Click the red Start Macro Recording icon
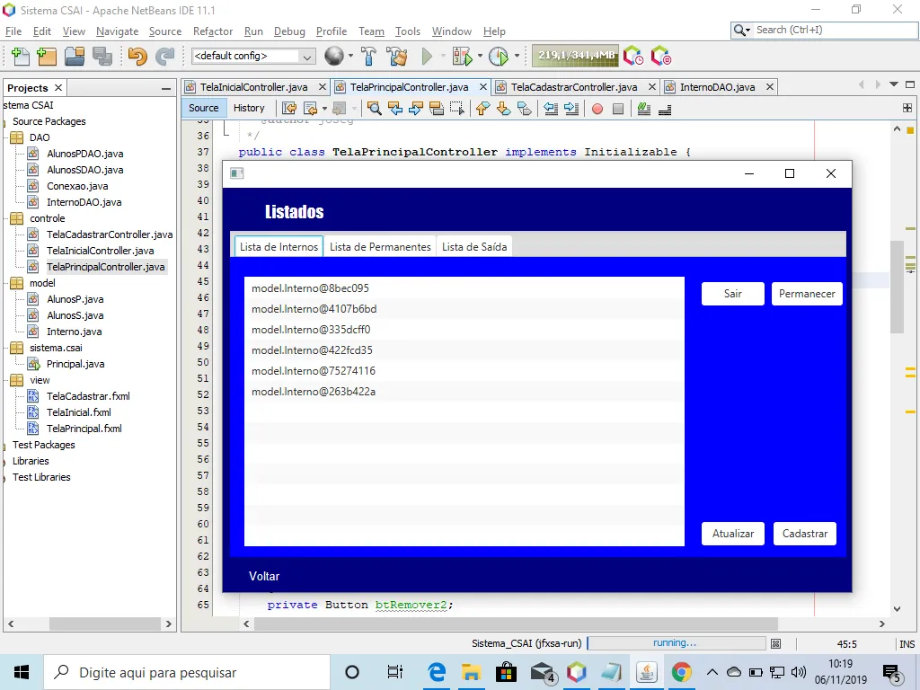Image resolution: width=920 pixels, height=690 pixels. (597, 109)
